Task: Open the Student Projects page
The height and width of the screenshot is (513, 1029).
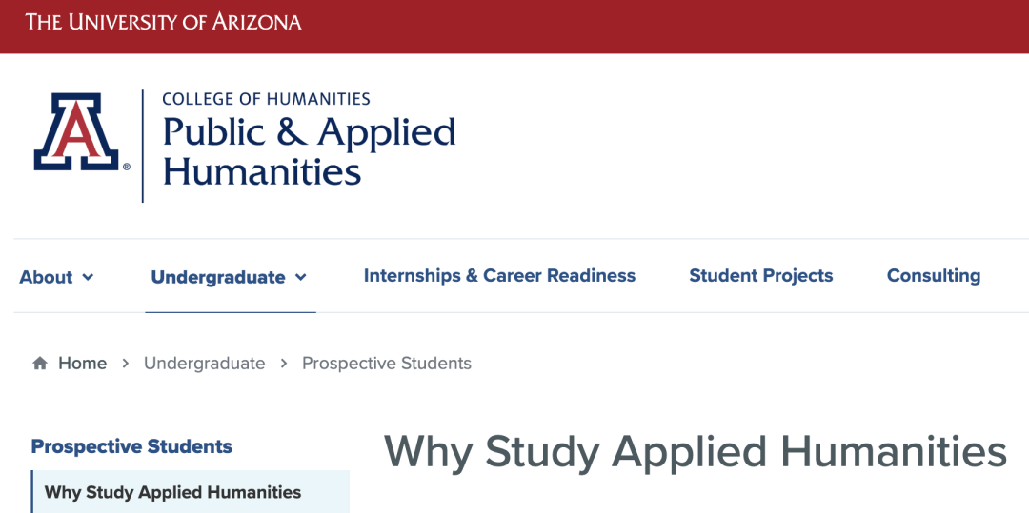Action: [x=760, y=276]
